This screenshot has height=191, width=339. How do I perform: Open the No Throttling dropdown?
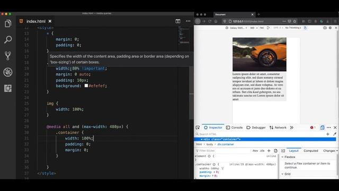pos(293,28)
